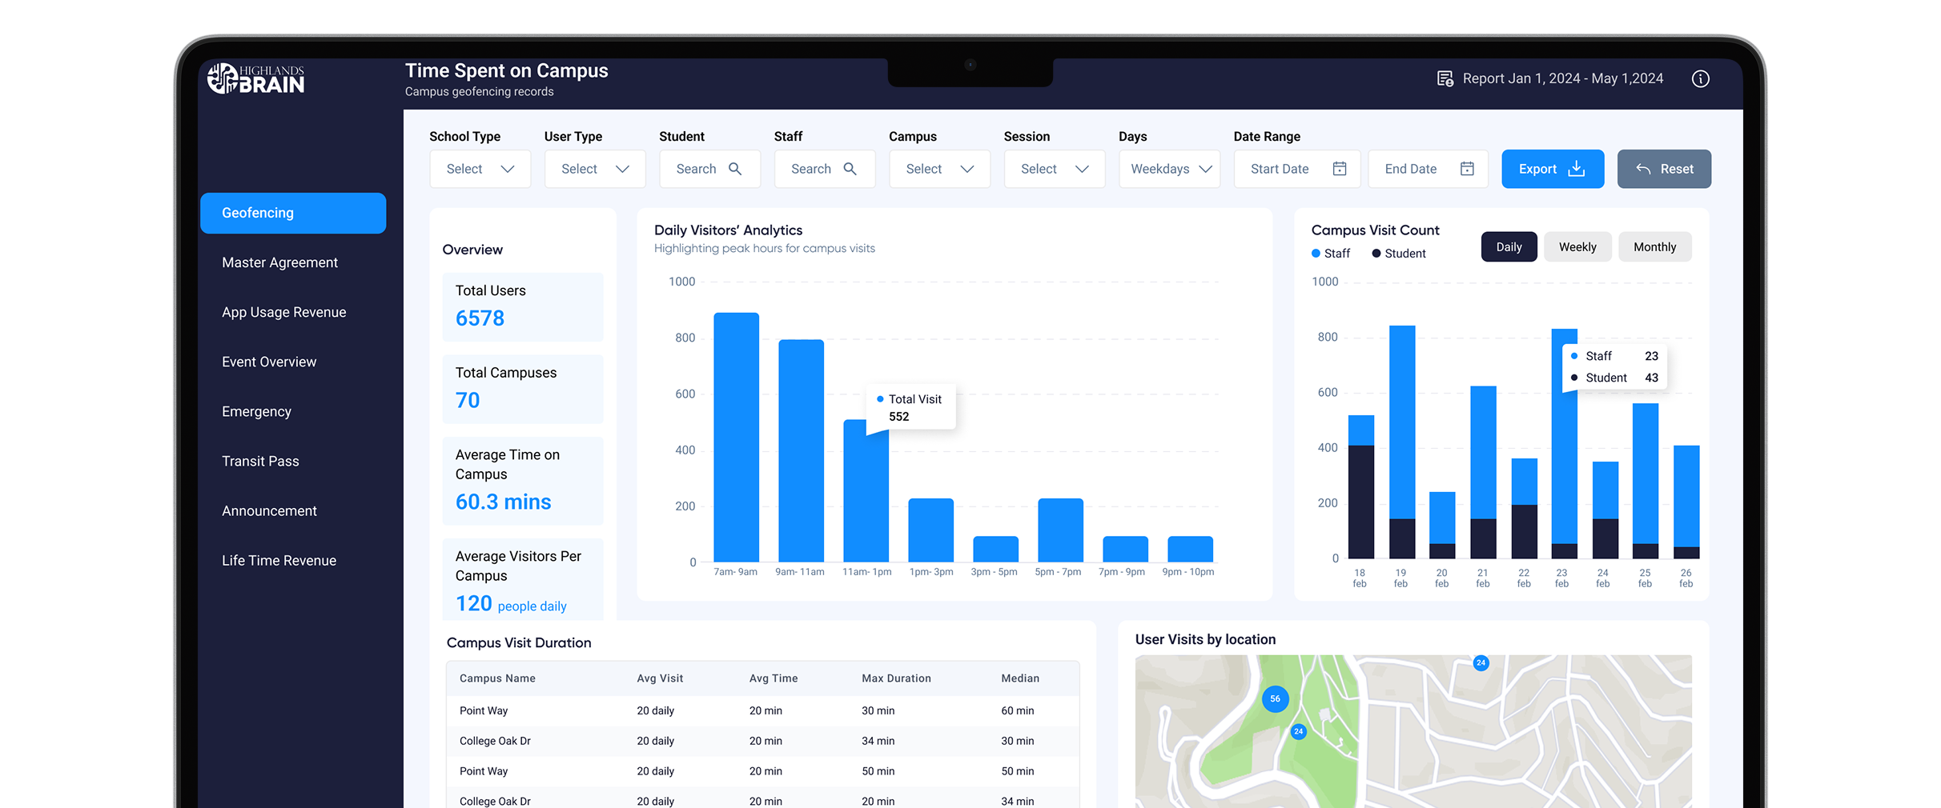Click the Reset button
Screen dimensions: 1941x808
click(x=1664, y=169)
